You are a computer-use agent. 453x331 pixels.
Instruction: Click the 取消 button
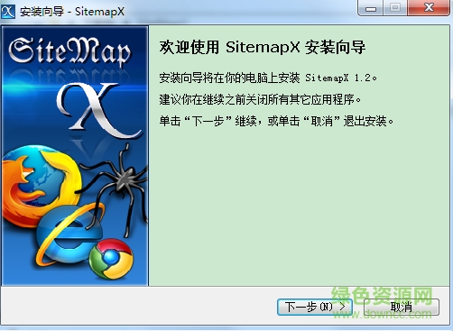click(x=402, y=307)
